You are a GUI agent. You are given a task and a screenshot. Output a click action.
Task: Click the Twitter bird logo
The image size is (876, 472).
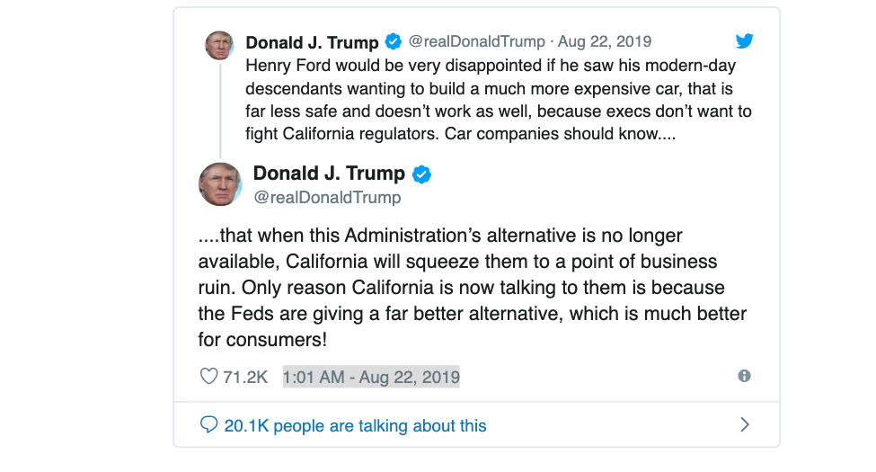coord(744,41)
